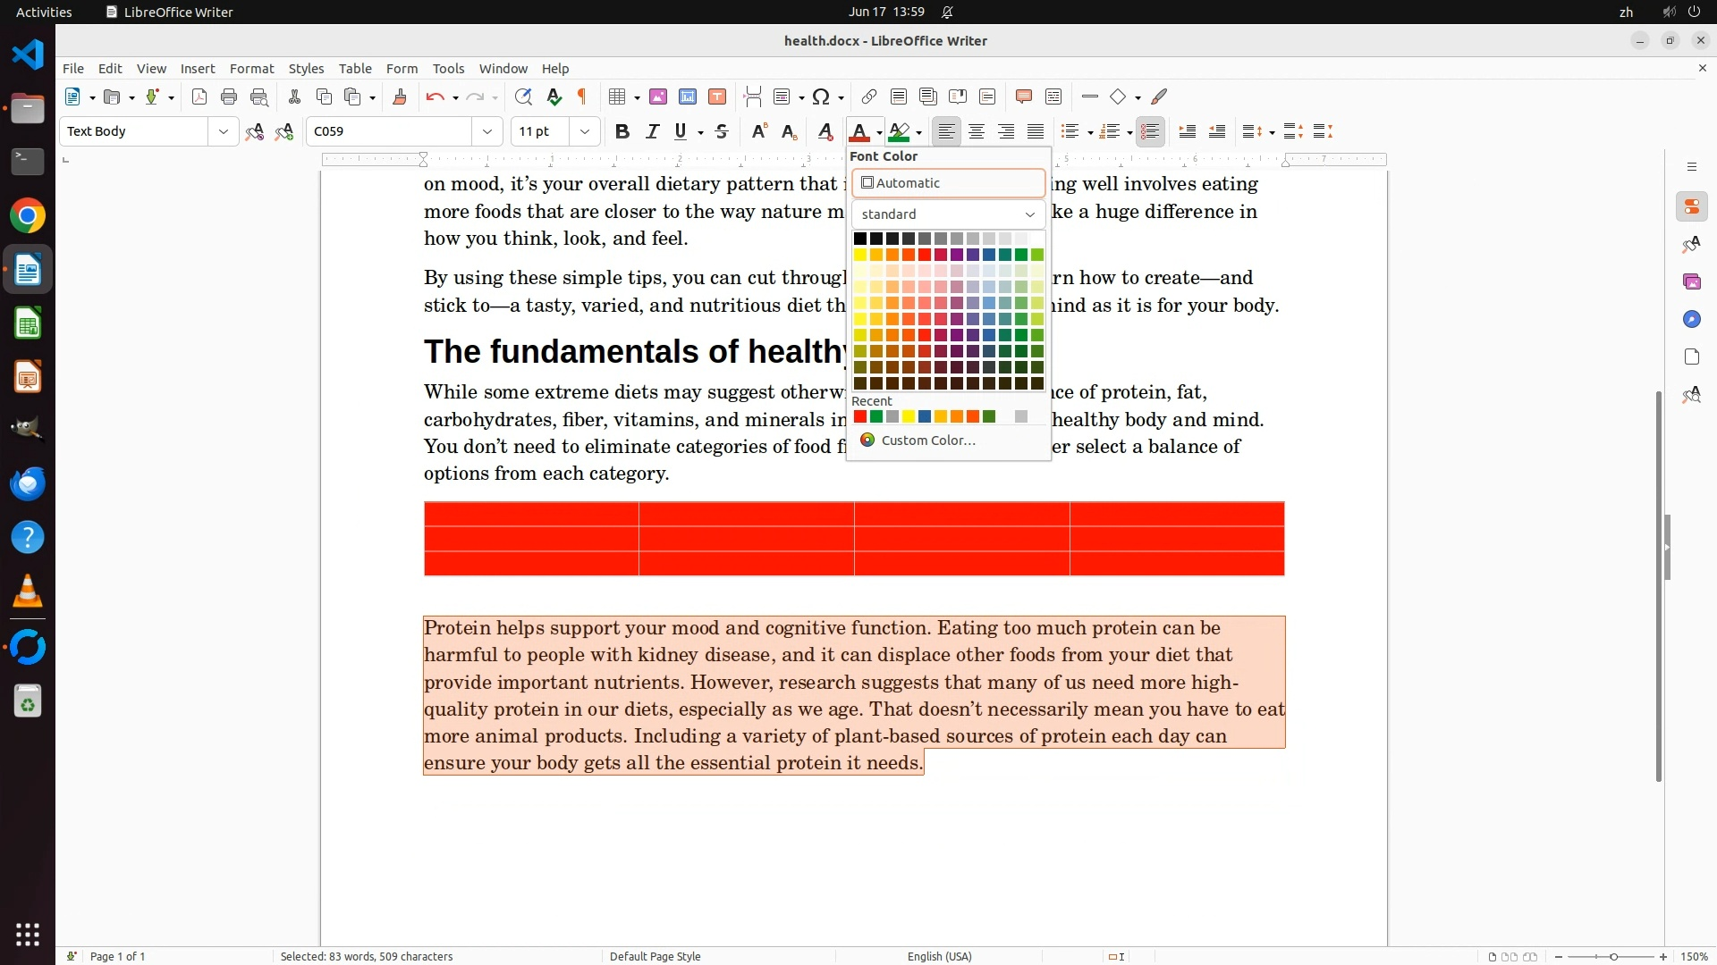Expand the standard palette dropdown
The height and width of the screenshot is (965, 1717).
1029,214
